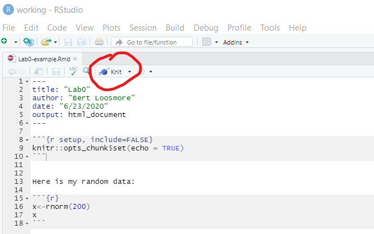Image resolution: width=374 pixels, height=234 pixels.
Task: Click the title "Lab0" line
Action: click(61, 90)
